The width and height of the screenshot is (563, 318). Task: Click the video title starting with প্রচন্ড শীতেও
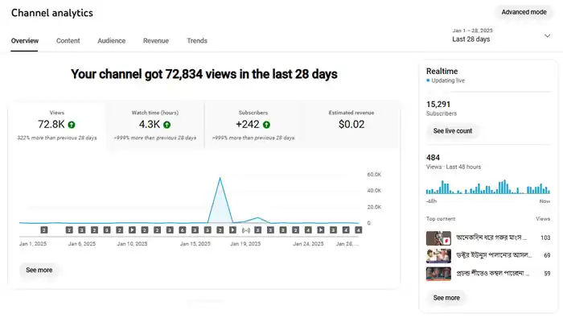[492, 273]
